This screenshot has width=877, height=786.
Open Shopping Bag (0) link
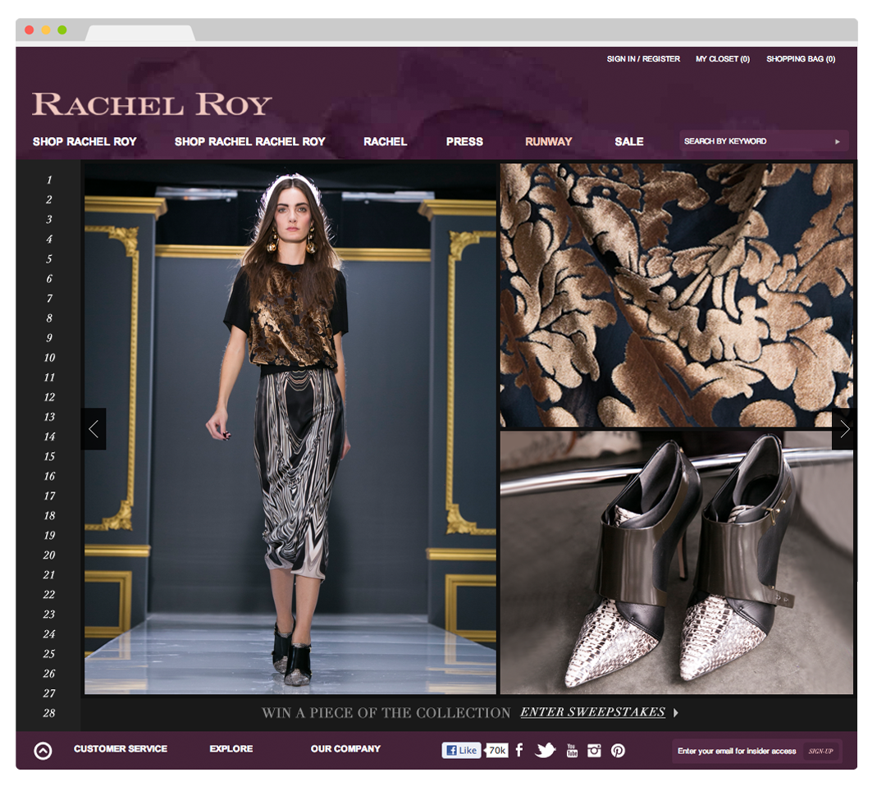coord(801,59)
